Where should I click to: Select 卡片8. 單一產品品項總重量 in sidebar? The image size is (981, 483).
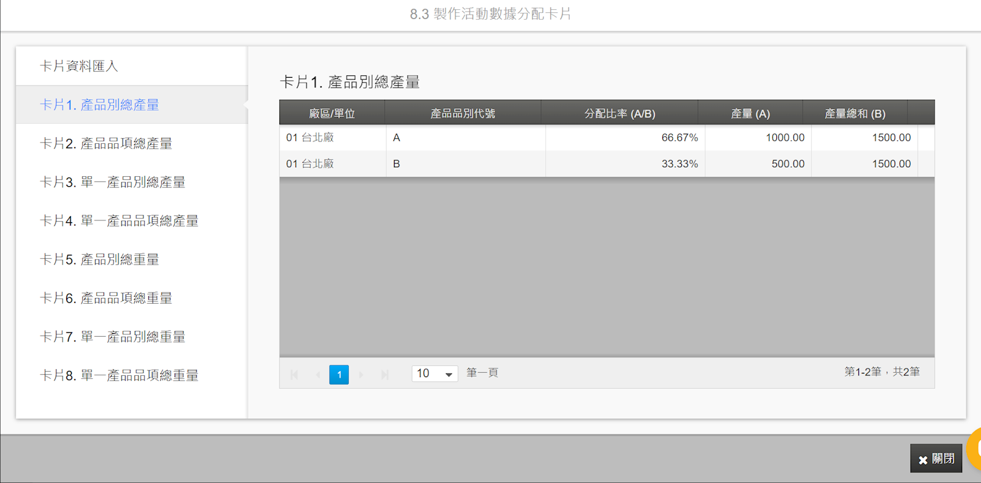[132, 375]
